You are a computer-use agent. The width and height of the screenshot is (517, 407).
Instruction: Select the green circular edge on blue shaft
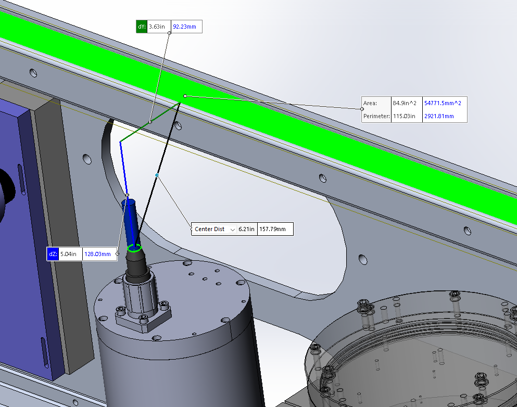[134, 248]
